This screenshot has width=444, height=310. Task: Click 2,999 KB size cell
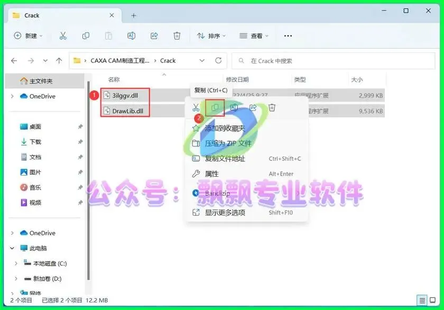coord(371,96)
